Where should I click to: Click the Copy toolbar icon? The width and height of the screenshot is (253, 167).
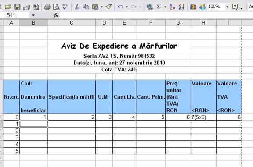86,7
